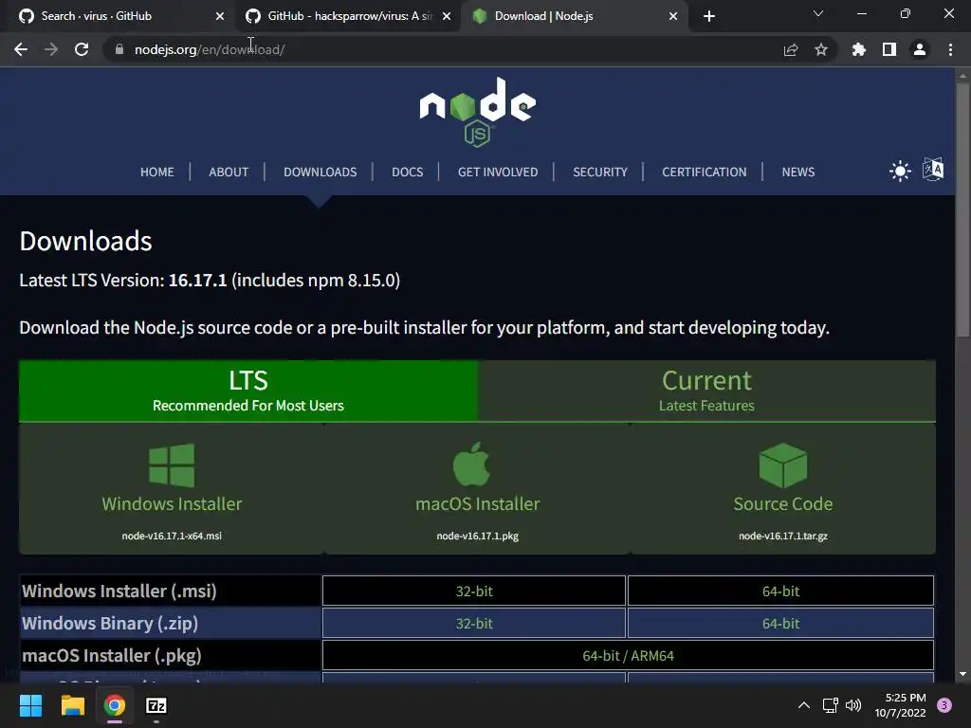971x728 pixels.
Task: Close the Download Node.js tab
Action: (x=673, y=16)
